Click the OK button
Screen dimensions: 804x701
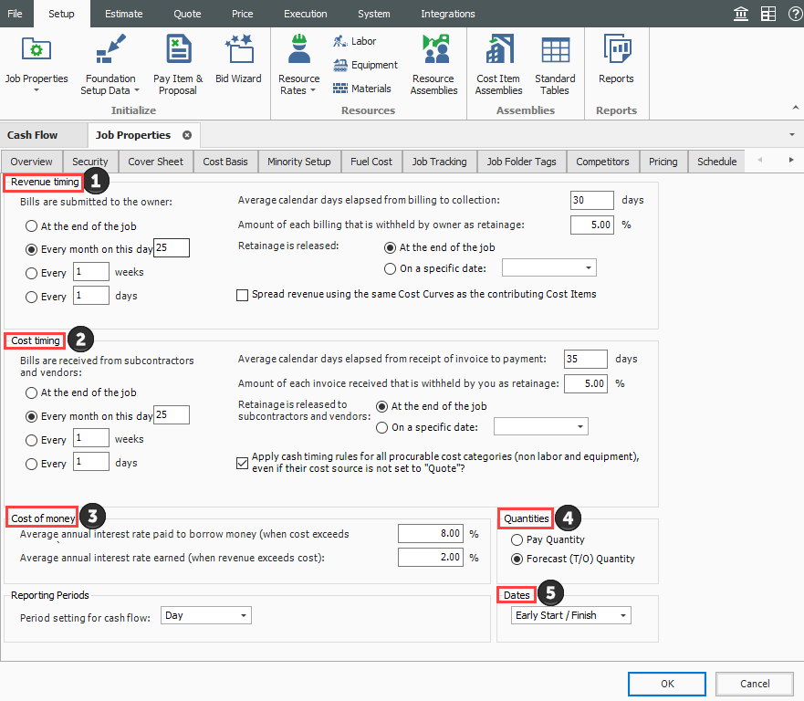pyautogui.click(x=666, y=684)
